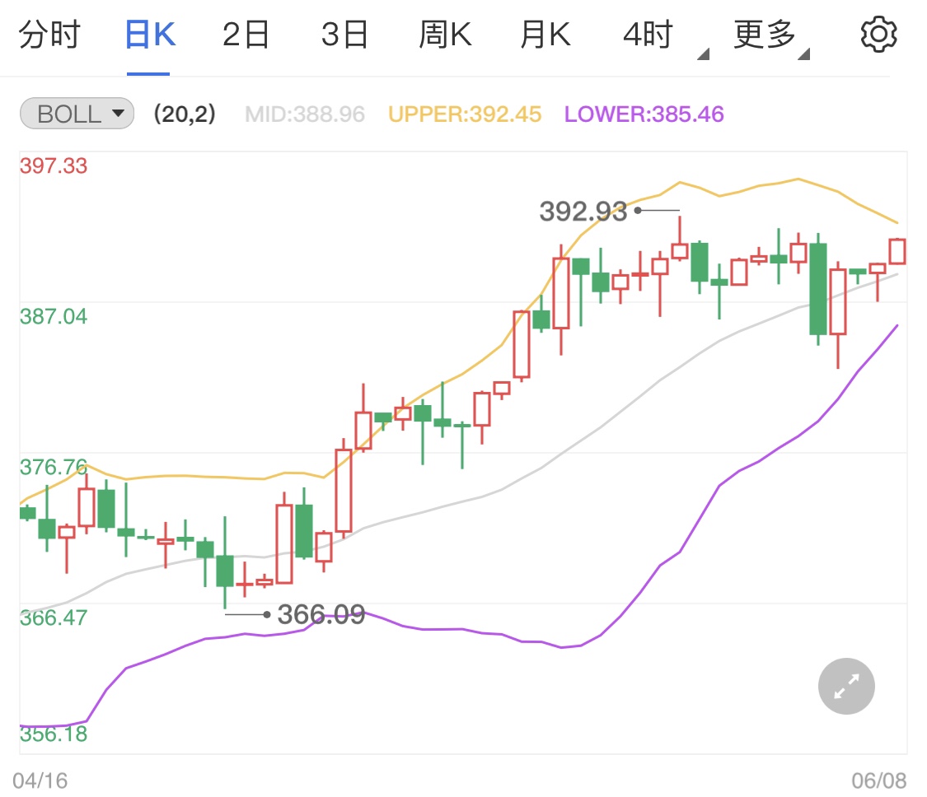Screen dimensions: 927x797
Task: Switch to the 2日 tab
Action: tap(246, 35)
